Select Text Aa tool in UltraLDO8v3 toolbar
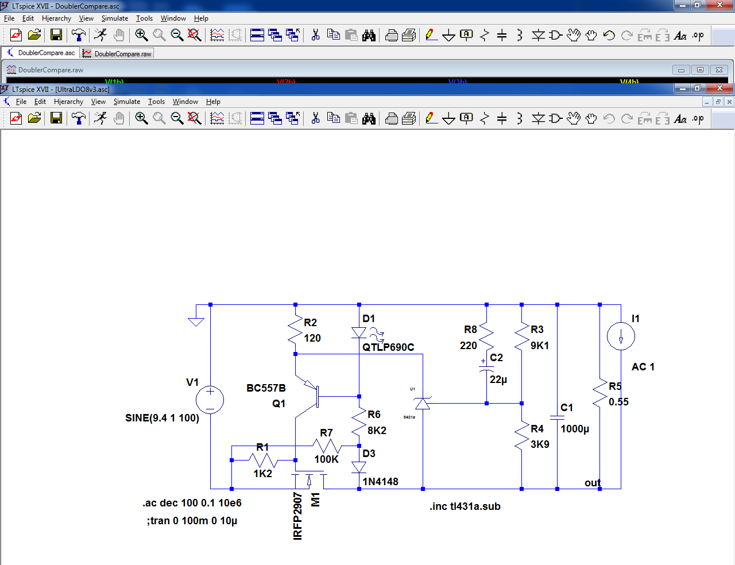 tap(680, 118)
